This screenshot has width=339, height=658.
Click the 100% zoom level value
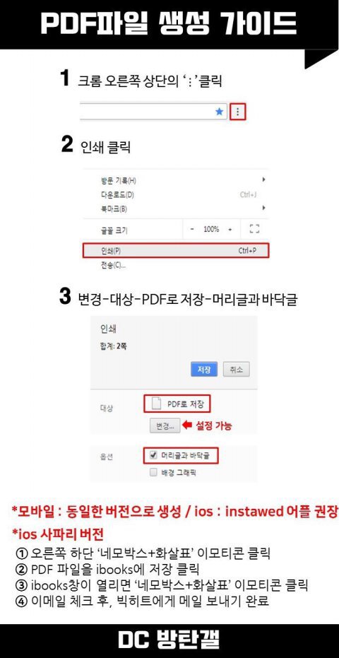tap(211, 229)
